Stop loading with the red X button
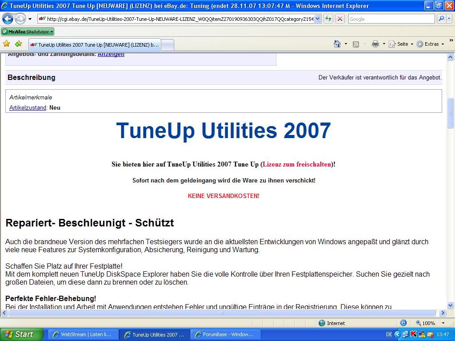Screen dimensions: 455x341 (340, 19)
